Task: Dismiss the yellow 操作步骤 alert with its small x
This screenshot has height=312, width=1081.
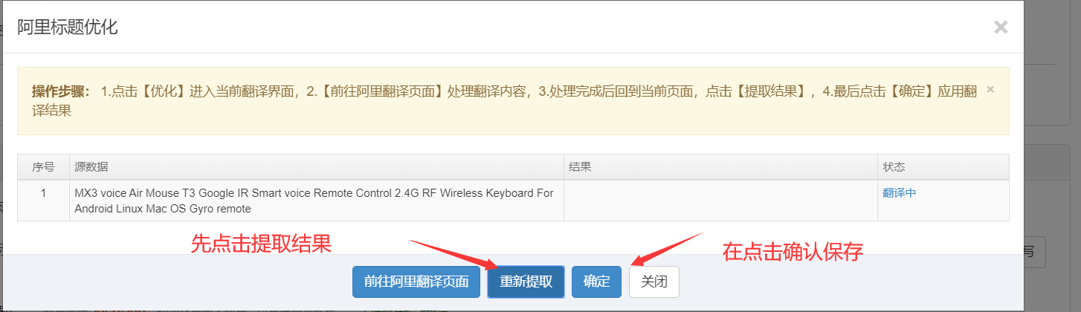Action: click(x=990, y=89)
